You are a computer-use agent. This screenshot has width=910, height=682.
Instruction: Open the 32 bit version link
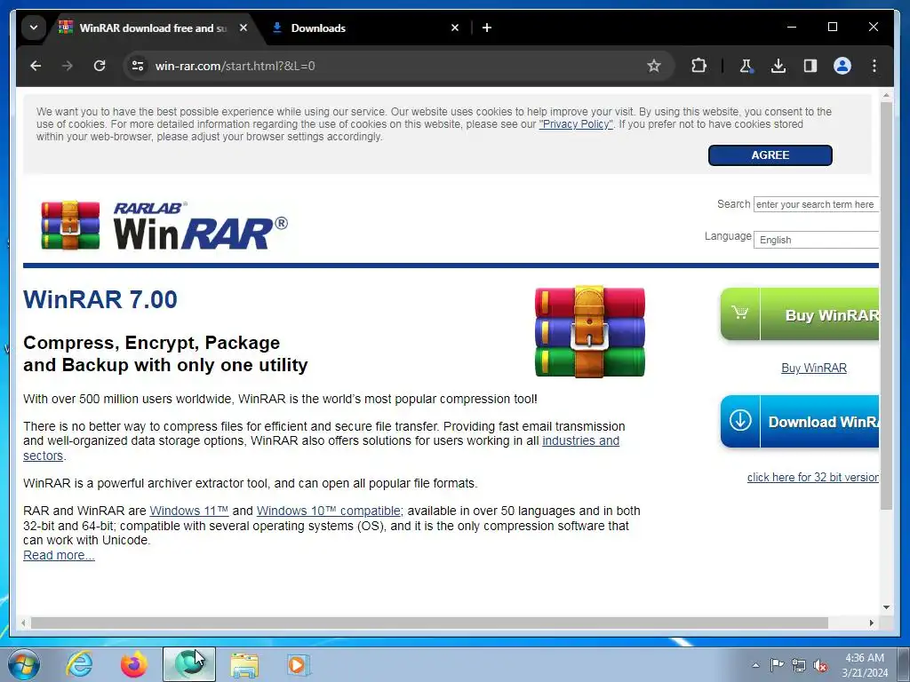coord(812,477)
